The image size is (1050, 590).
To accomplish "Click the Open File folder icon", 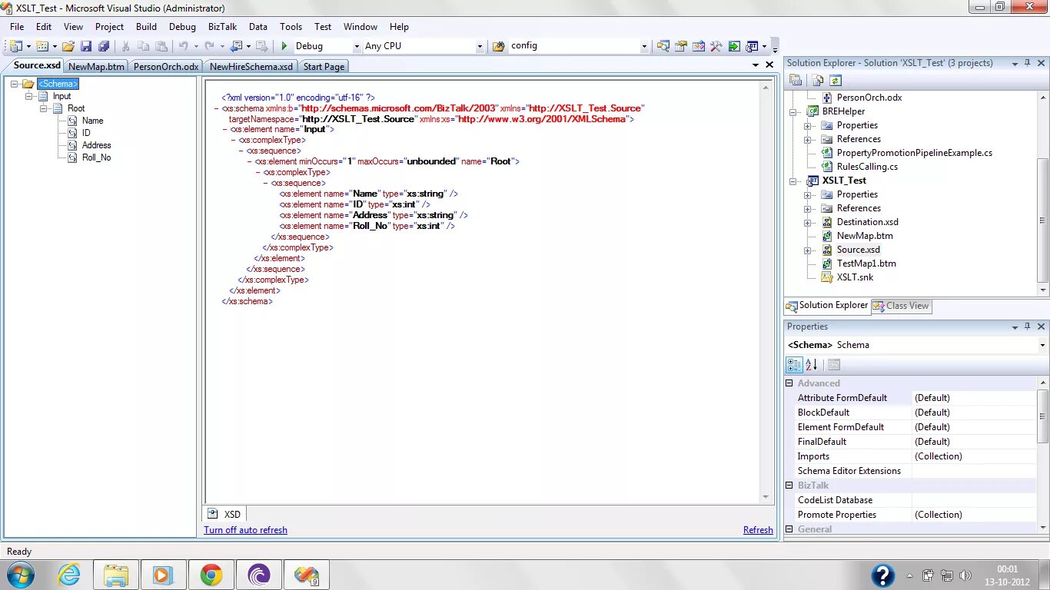I will tap(68, 46).
